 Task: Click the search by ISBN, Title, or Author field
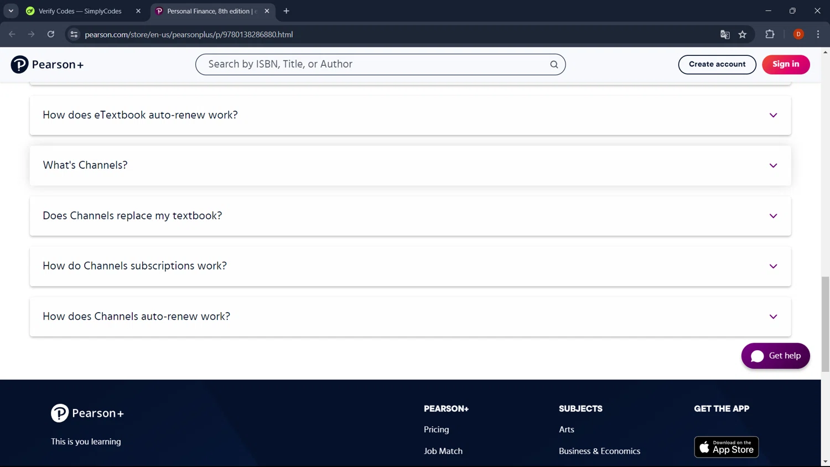coord(380,64)
